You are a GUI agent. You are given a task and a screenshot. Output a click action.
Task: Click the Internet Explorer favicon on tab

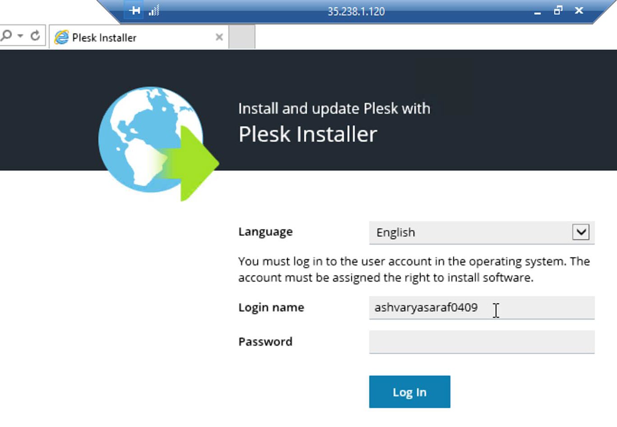61,37
